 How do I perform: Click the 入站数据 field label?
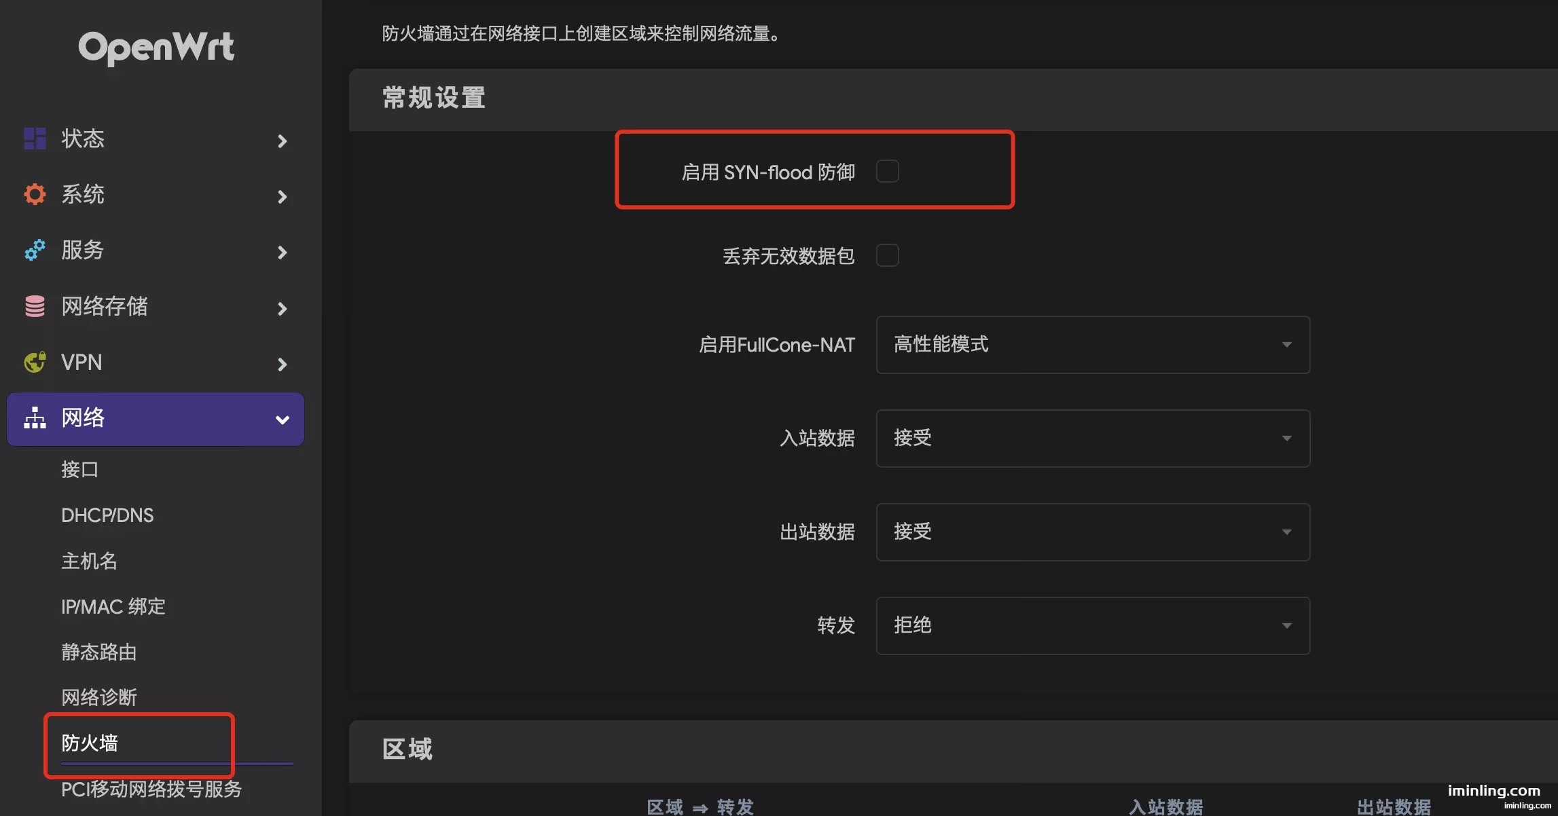(817, 438)
